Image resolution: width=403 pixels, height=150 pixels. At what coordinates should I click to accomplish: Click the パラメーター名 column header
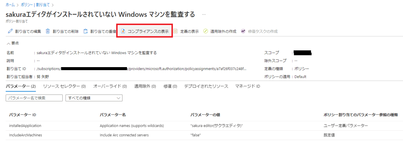113,115
